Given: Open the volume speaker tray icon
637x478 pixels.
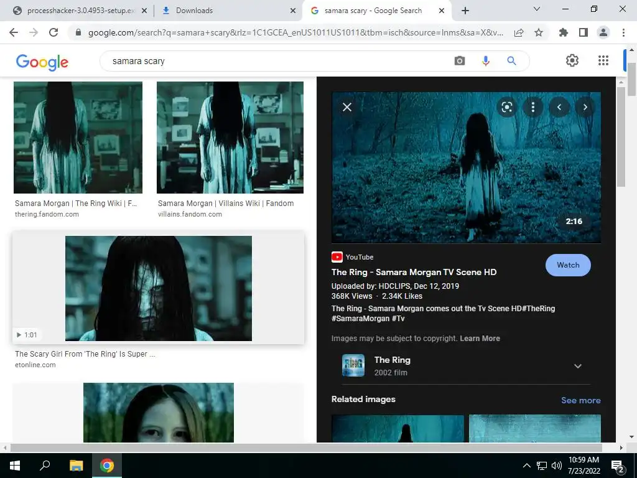Looking at the screenshot, I should click(557, 466).
